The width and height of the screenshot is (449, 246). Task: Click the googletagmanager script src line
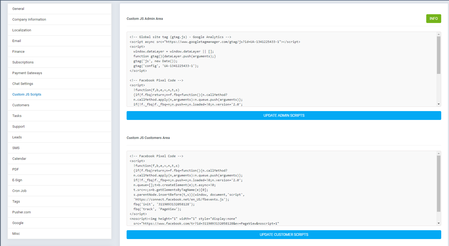tap(215, 42)
